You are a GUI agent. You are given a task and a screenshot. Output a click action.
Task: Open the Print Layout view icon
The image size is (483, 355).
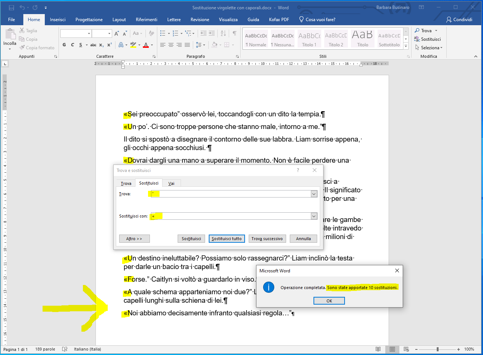(392, 349)
